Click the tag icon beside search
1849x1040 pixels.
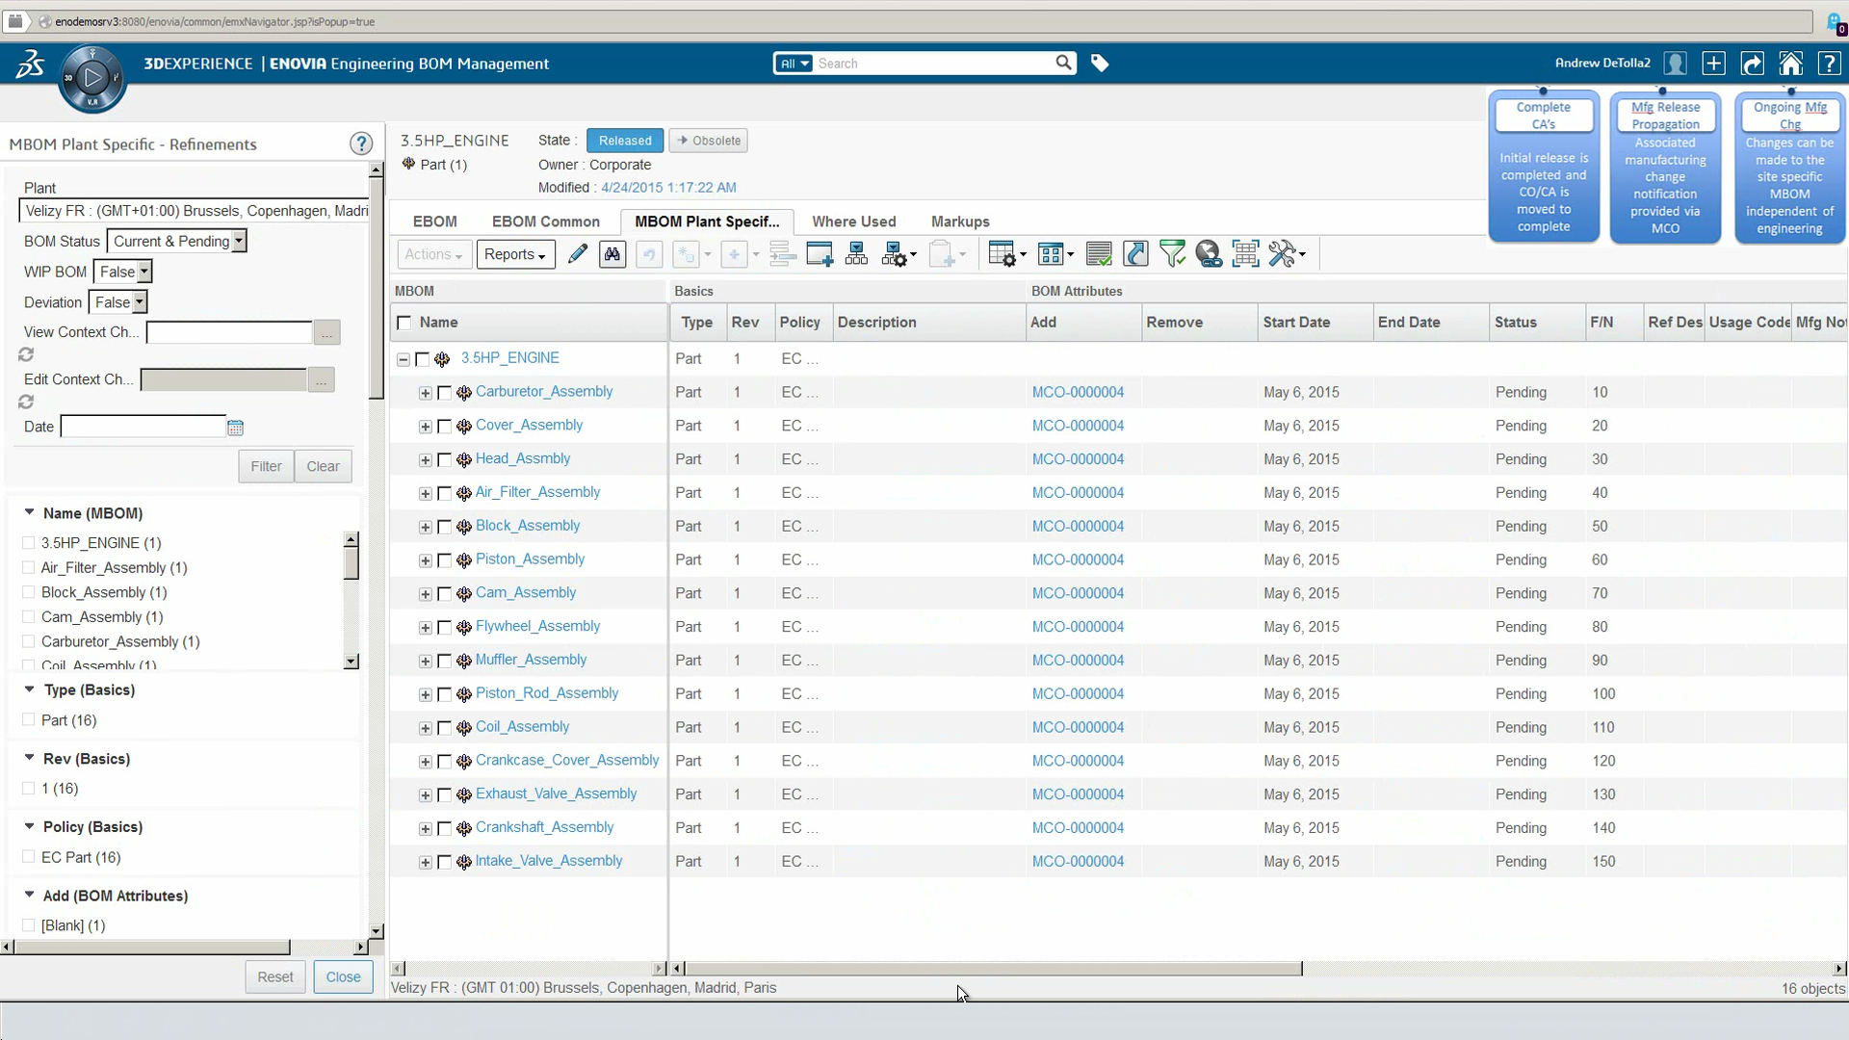pos(1100,64)
